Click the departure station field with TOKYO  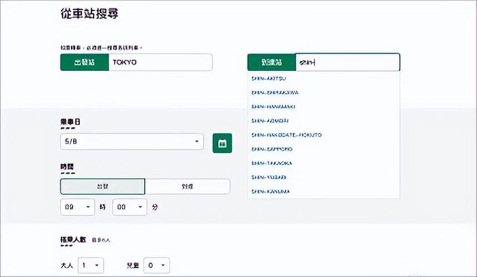pos(160,62)
